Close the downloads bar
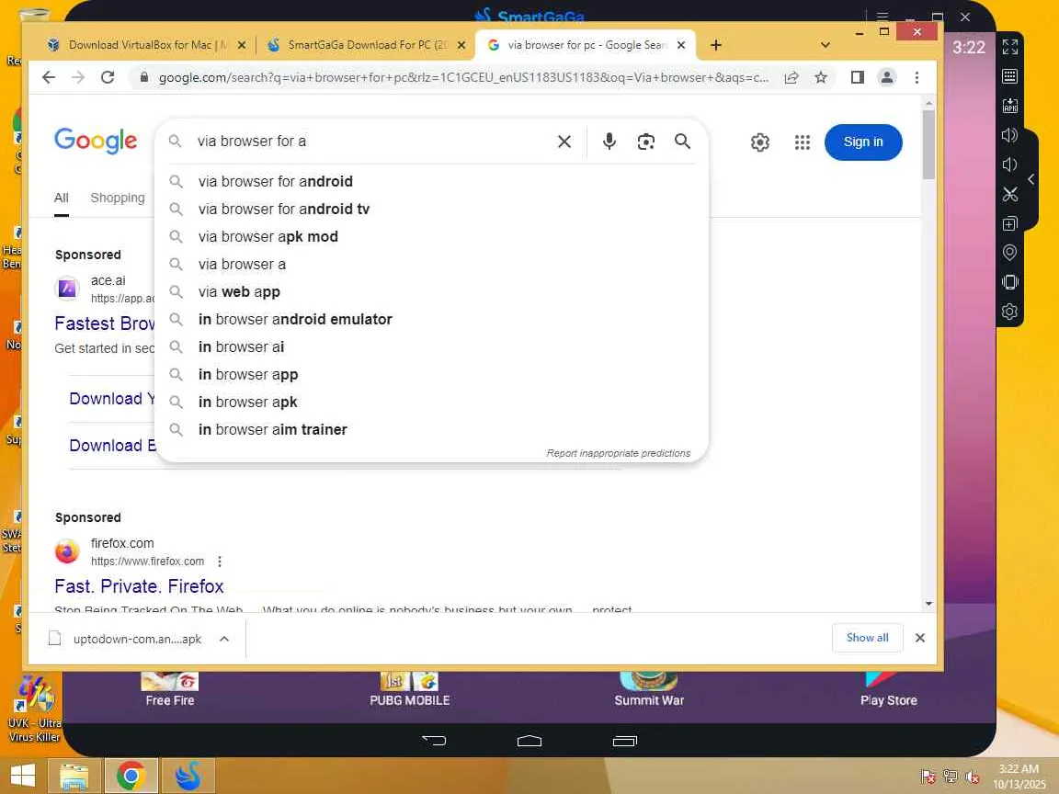This screenshot has height=794, width=1059. point(920,638)
